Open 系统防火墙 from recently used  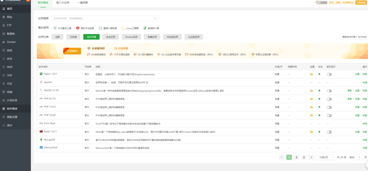pyautogui.click(x=151, y=28)
